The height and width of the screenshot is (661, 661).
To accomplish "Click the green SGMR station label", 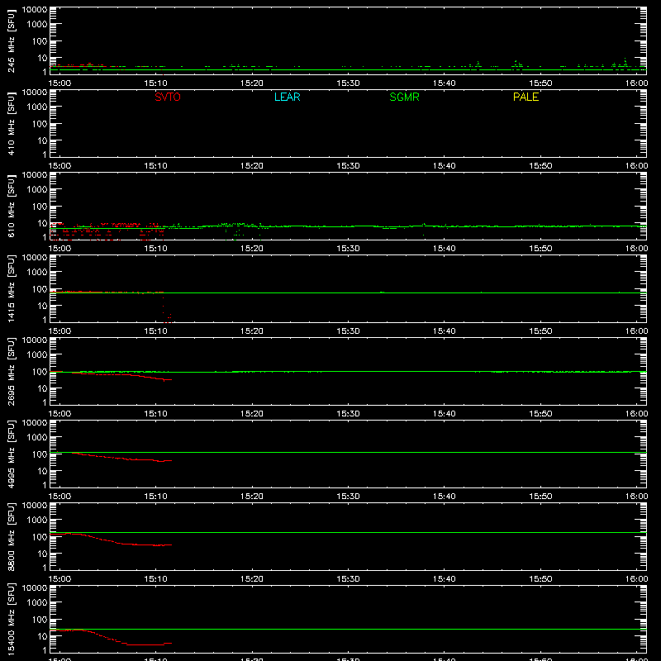I will (404, 97).
